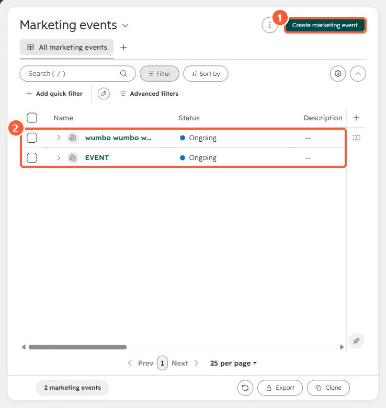Screen dimensions: 386x408
Task: Click the wumbo wumbo row event icon
Action: pyautogui.click(x=73, y=138)
